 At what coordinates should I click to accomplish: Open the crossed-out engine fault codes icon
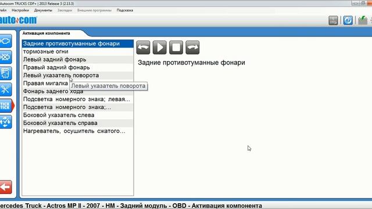point(5,57)
